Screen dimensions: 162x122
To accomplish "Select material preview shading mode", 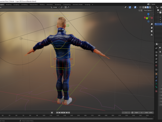I will pos(148,7).
